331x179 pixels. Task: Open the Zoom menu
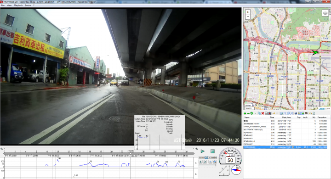coord(28,5)
